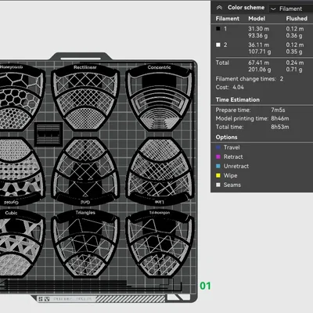Click the model length value 36.11 m
The image size is (313, 313).
click(x=259, y=45)
